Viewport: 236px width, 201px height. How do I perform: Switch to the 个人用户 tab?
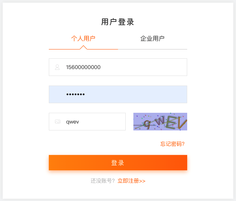click(83, 39)
